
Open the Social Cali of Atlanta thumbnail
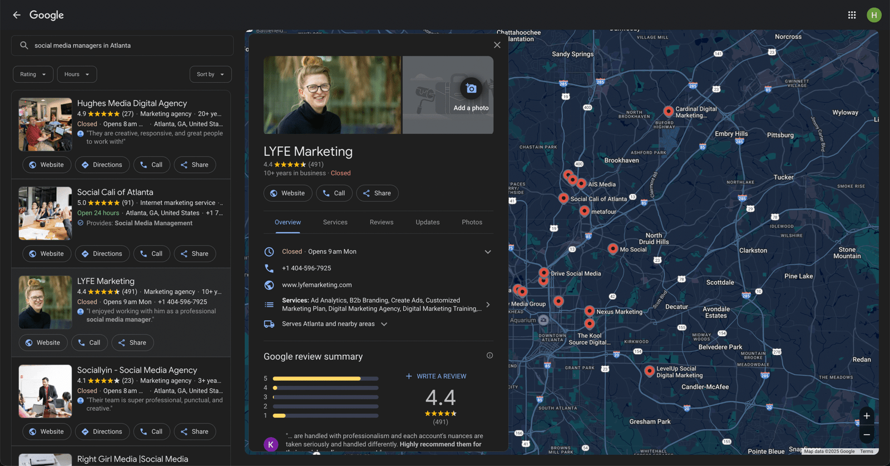46,214
